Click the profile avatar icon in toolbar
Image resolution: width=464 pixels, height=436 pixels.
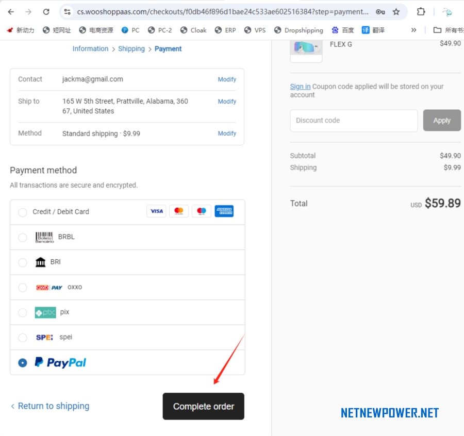click(x=447, y=12)
